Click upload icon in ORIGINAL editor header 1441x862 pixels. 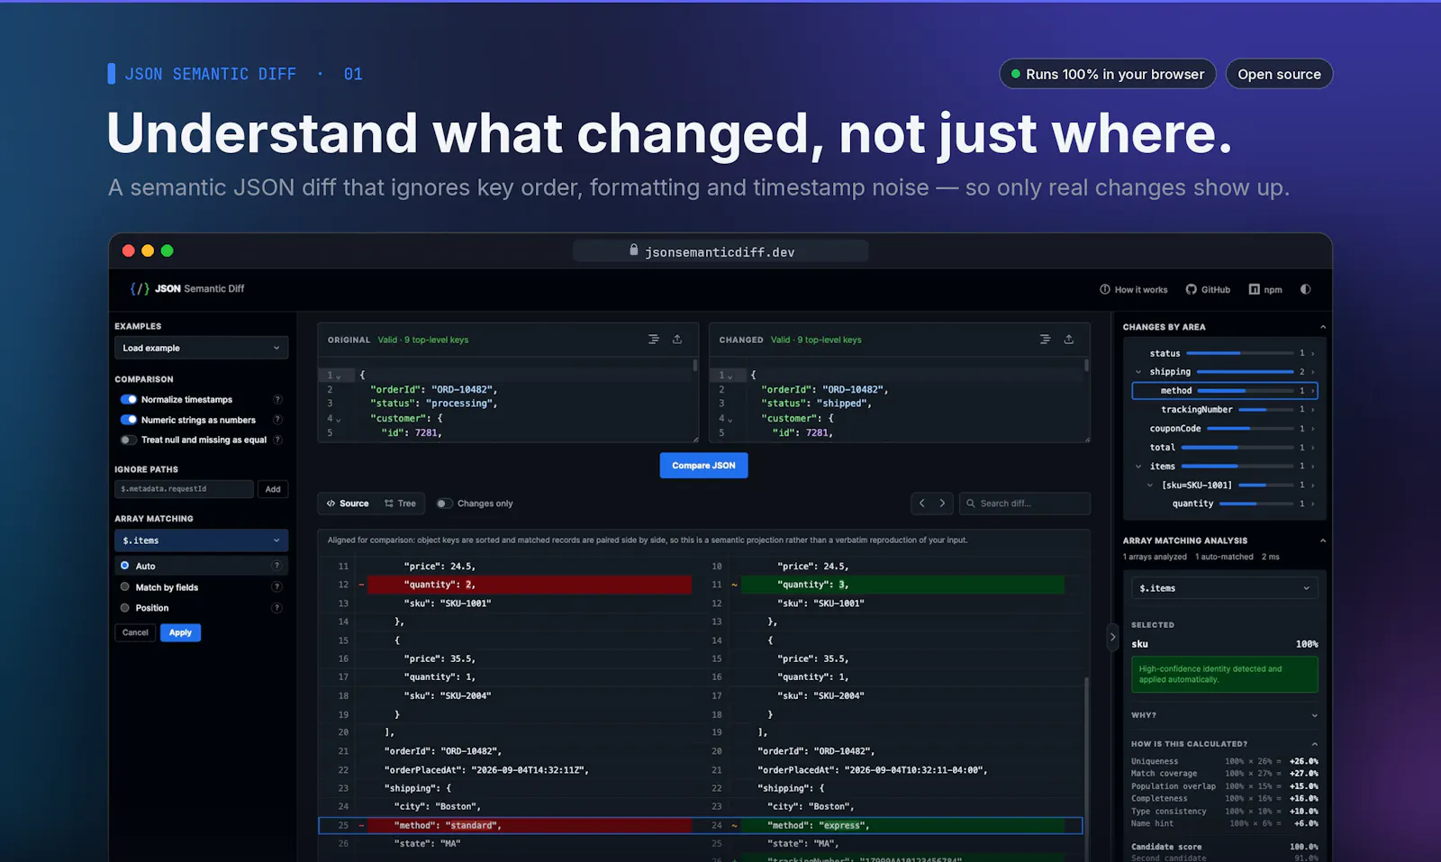(677, 340)
